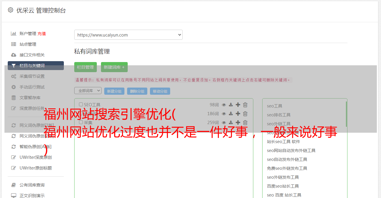View keywords of 采集 via eye icon
The width and height of the screenshot is (381, 198).
click(224, 123)
